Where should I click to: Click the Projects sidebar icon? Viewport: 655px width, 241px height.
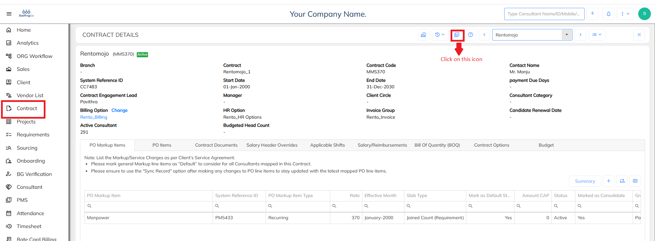pyautogui.click(x=9, y=122)
